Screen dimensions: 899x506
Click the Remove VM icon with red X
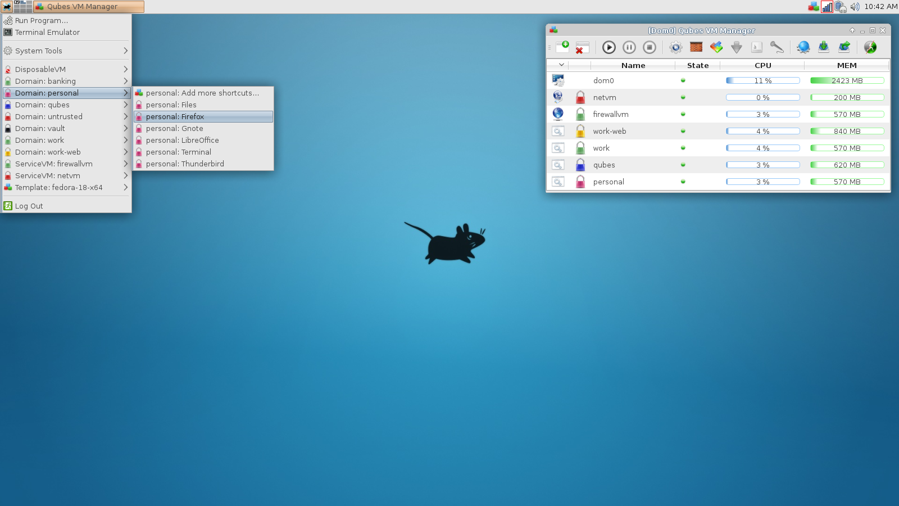[x=582, y=47]
